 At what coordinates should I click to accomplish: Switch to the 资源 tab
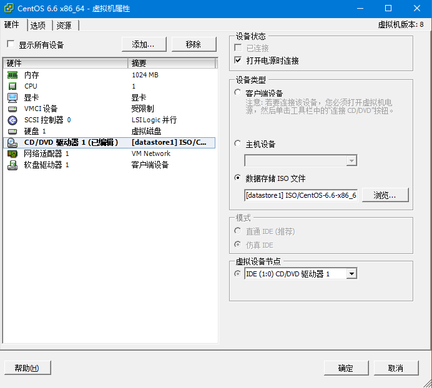[x=64, y=26]
